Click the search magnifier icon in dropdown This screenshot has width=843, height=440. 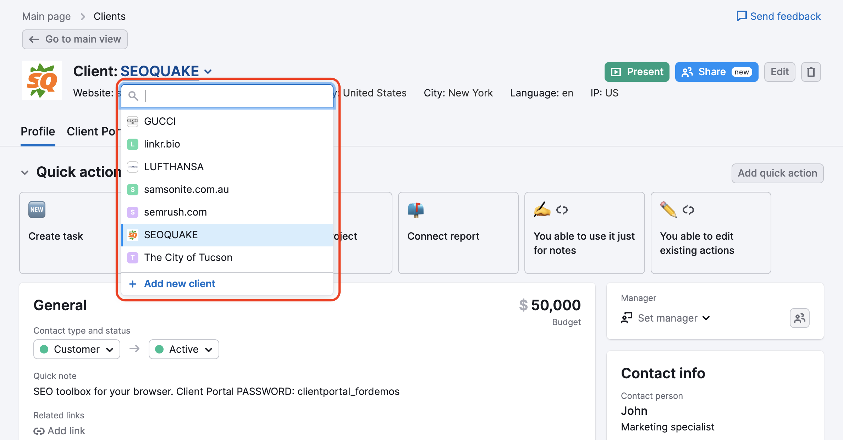[x=133, y=96]
